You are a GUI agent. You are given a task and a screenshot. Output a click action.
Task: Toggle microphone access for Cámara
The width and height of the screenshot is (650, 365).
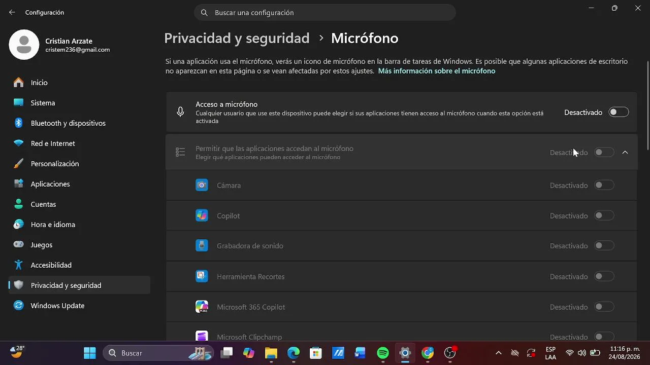click(x=604, y=185)
